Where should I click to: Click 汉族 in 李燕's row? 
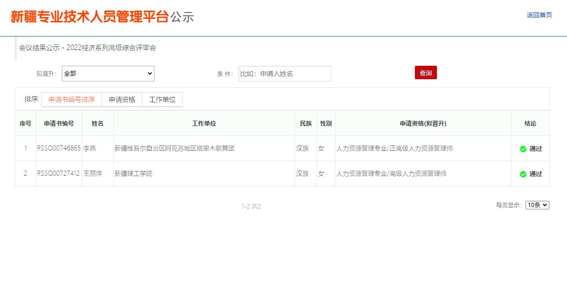click(302, 148)
